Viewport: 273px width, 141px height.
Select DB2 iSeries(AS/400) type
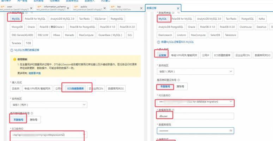click(22, 35)
